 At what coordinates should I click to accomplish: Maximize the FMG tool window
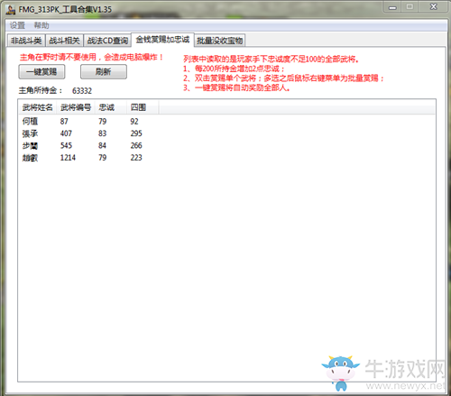(x=410, y=6)
